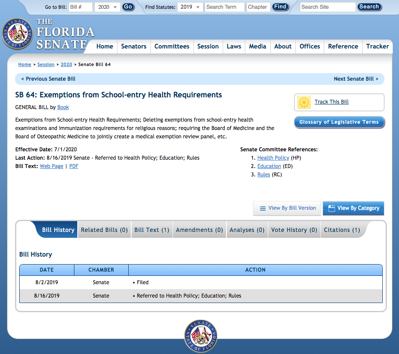Select the Bill Text (1) tab
Viewport: 399px width, 354px height.
[152, 230]
